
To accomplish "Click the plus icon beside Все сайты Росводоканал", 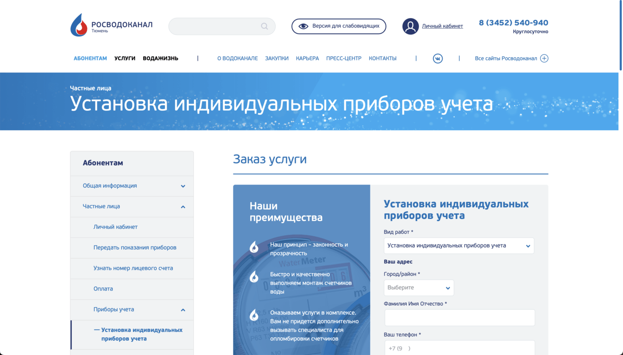I will 544,59.
